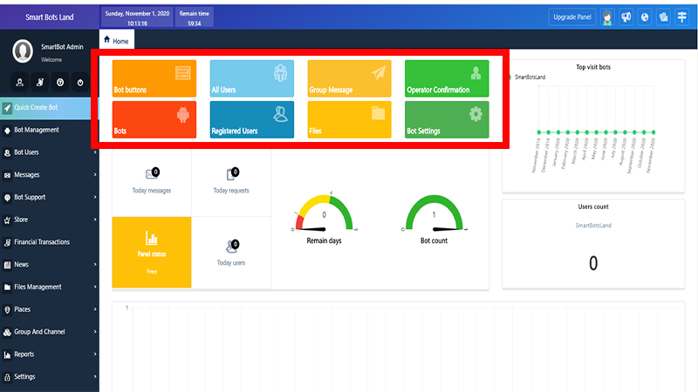Select the Home tab
Viewport: 698px width, 392px height.
(116, 40)
